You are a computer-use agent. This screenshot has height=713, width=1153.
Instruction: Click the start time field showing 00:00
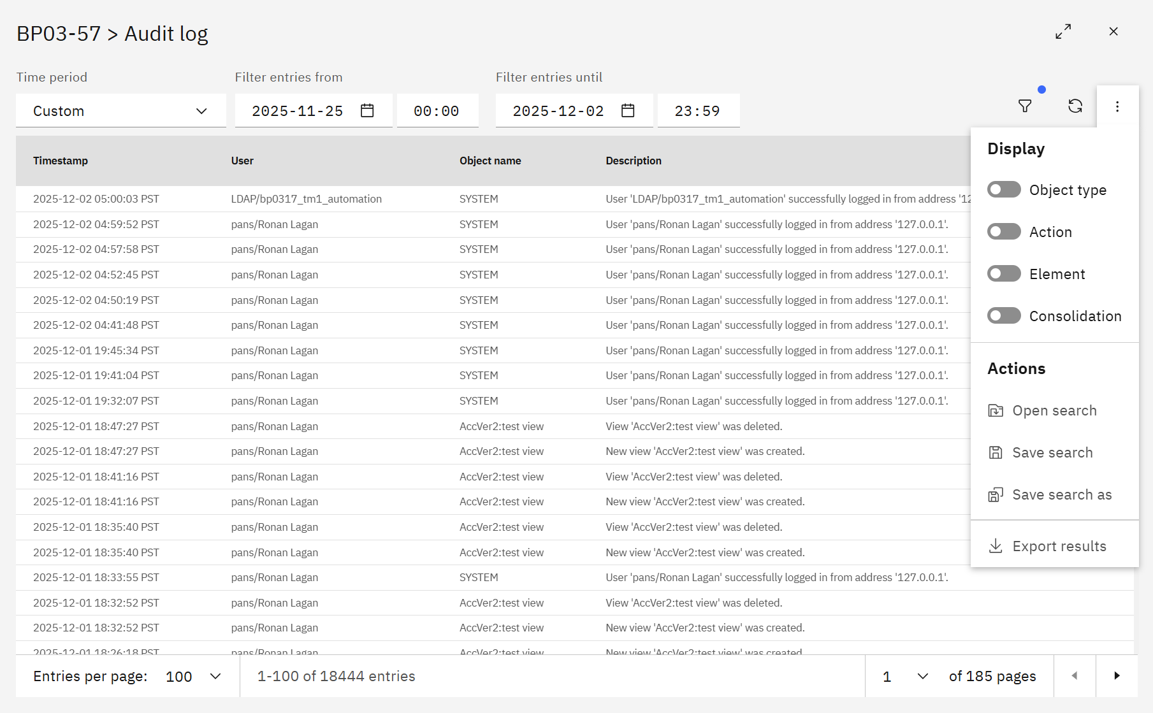coord(437,110)
